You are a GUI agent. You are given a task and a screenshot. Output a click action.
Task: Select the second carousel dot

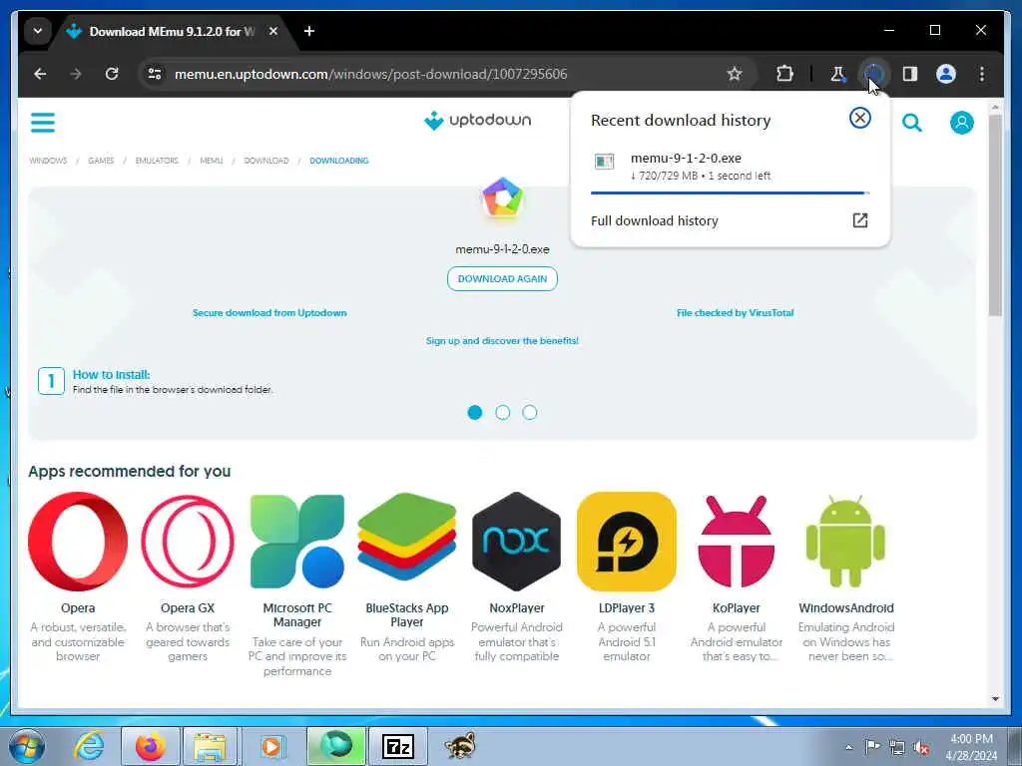click(x=502, y=412)
